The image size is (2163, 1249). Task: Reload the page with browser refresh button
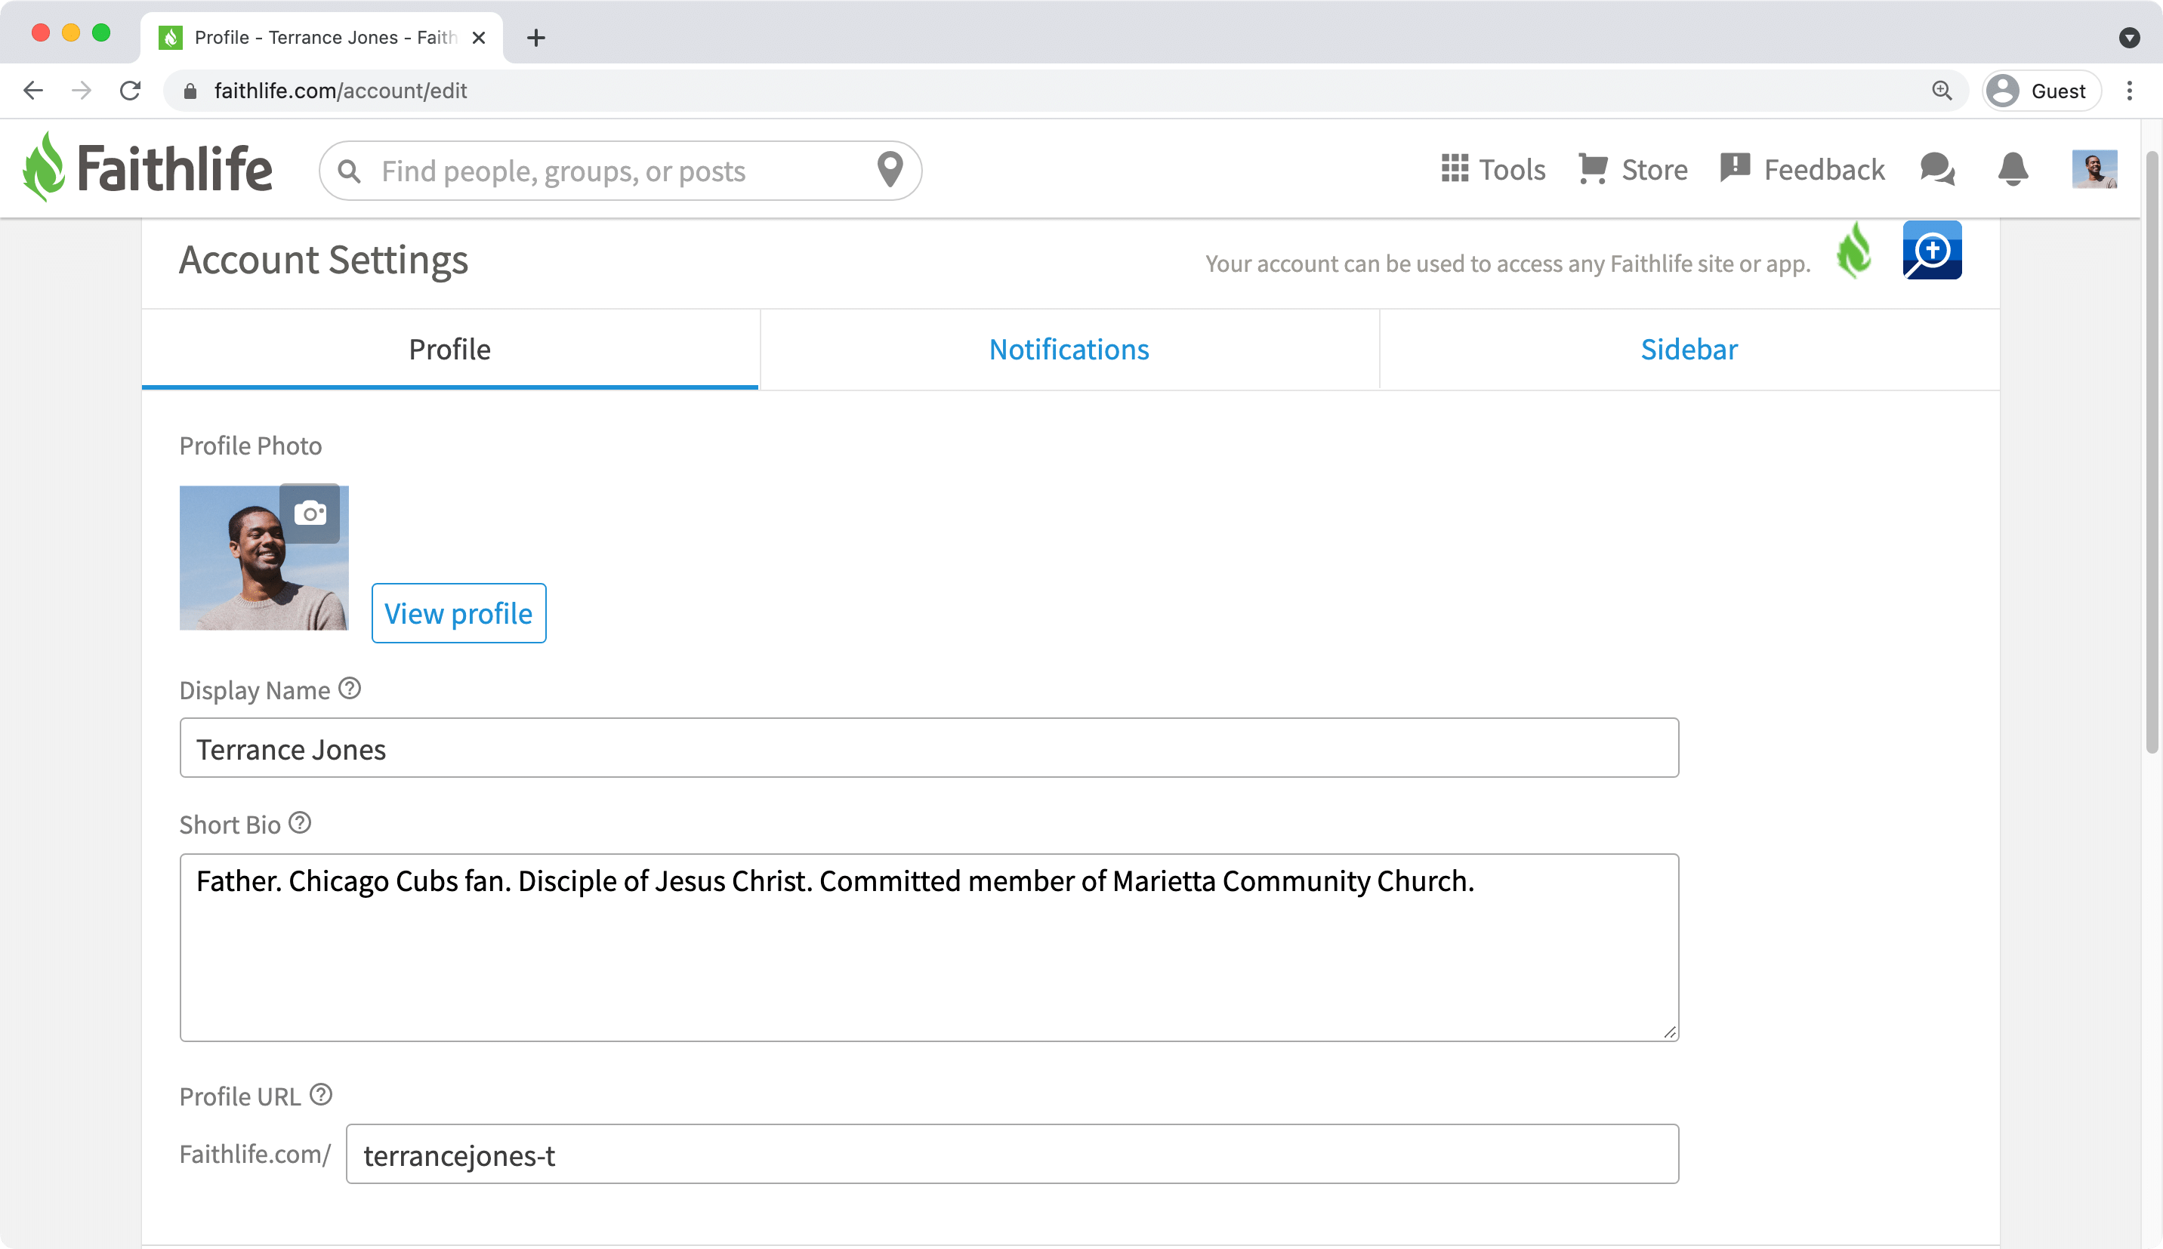click(131, 91)
